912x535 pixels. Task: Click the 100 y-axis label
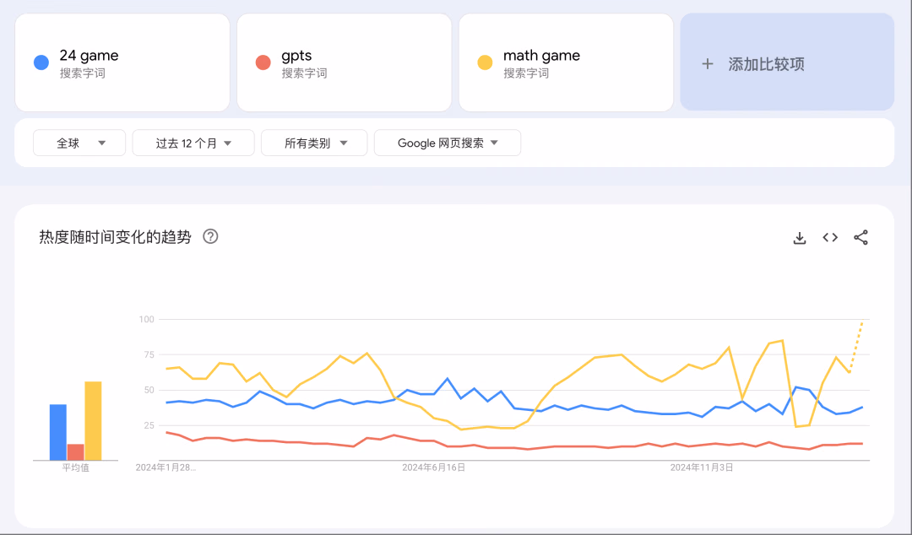click(147, 319)
